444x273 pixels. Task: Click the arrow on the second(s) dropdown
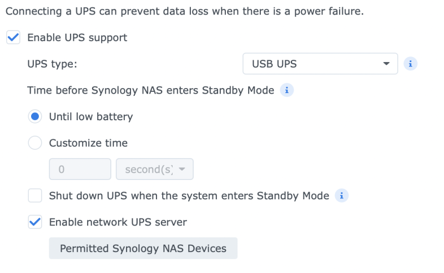pyautogui.click(x=182, y=169)
